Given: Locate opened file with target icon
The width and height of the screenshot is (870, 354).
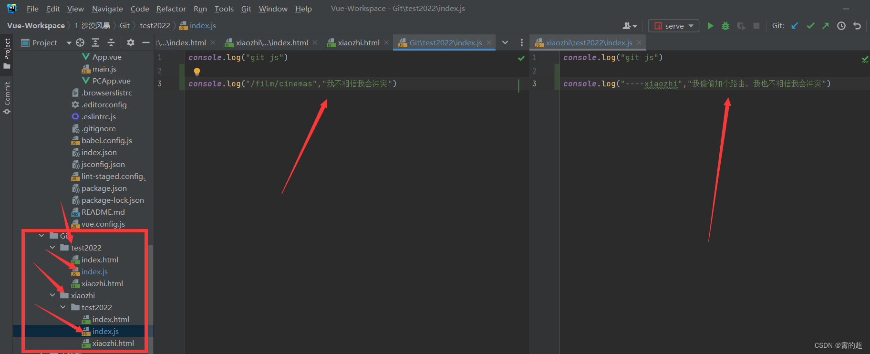Looking at the screenshot, I should point(80,42).
